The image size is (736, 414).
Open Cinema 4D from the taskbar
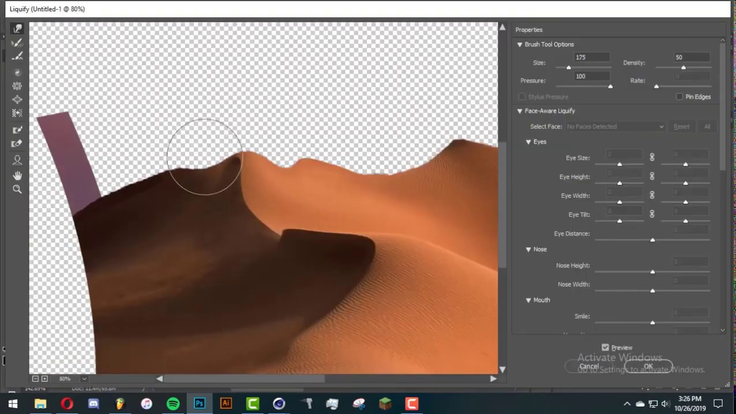[279, 404]
